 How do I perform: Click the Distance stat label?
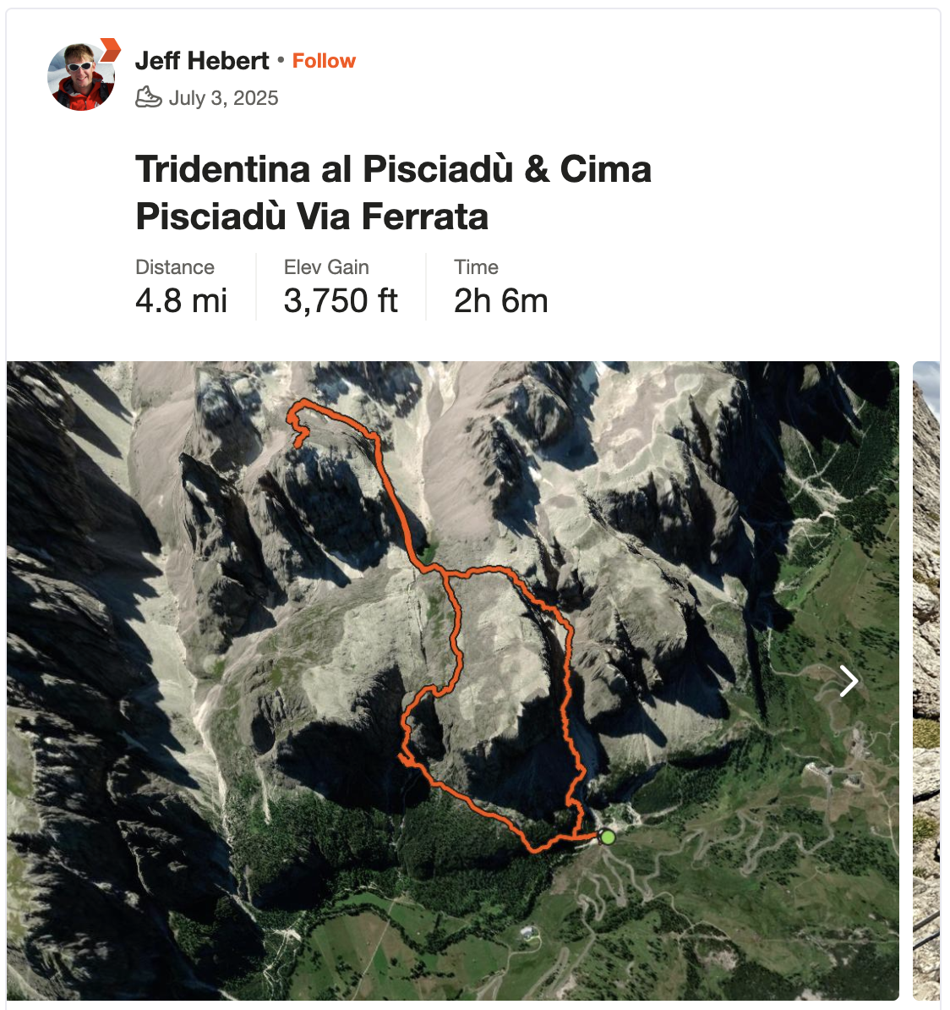point(175,267)
